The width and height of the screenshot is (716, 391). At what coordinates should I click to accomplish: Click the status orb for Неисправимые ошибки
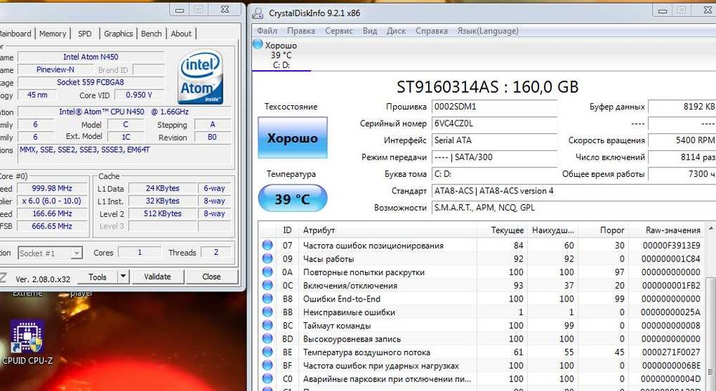tap(267, 312)
